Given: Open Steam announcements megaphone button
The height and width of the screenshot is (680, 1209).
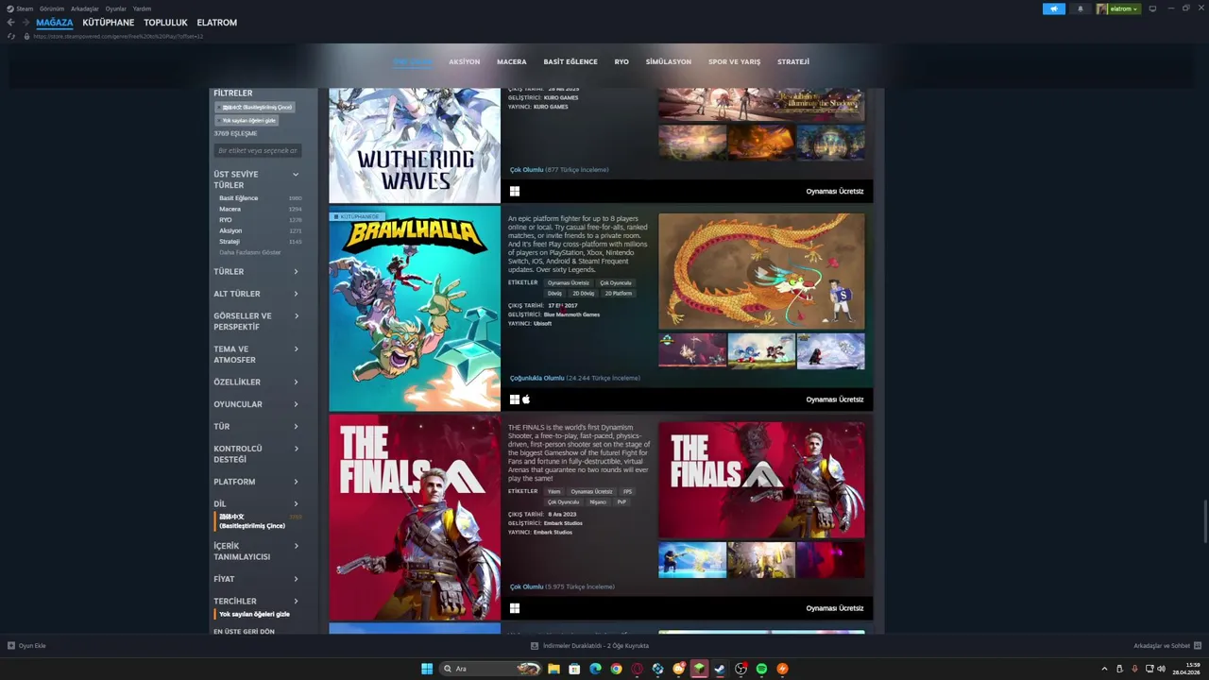Looking at the screenshot, I should pyautogui.click(x=1054, y=8).
